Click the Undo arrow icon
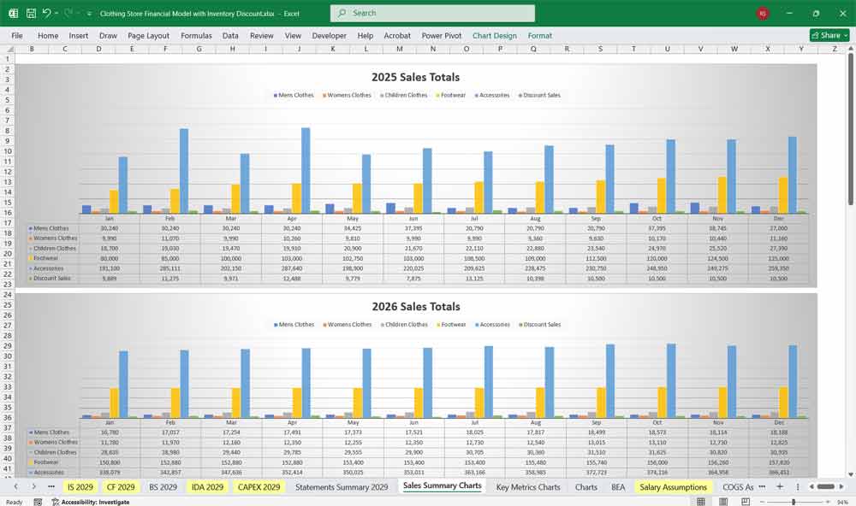The height and width of the screenshot is (506, 856). click(46, 14)
